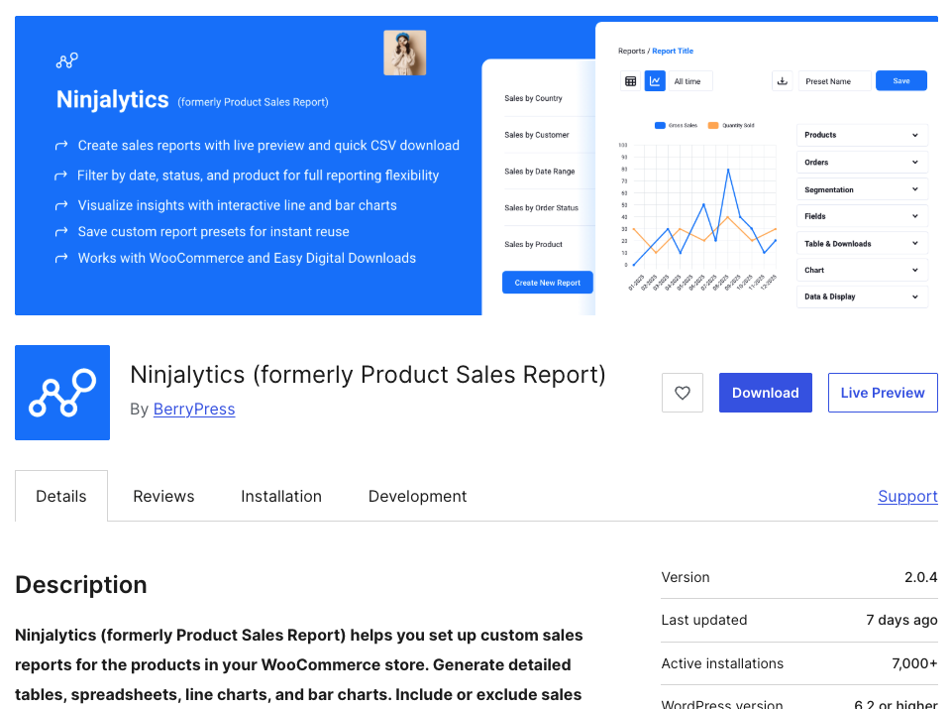Viewport: 951px width, 709px height.
Task: Expand the Table & Downloads section
Action: (x=861, y=243)
